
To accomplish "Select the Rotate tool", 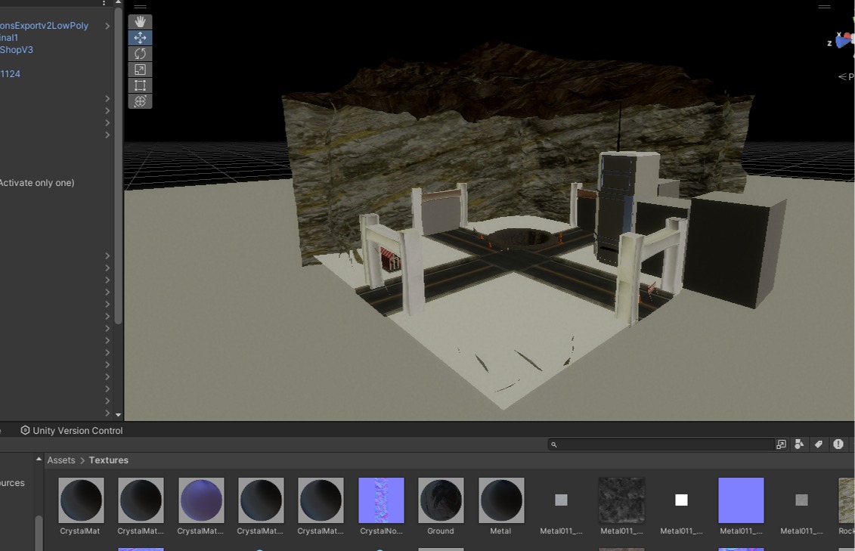I will pos(140,54).
